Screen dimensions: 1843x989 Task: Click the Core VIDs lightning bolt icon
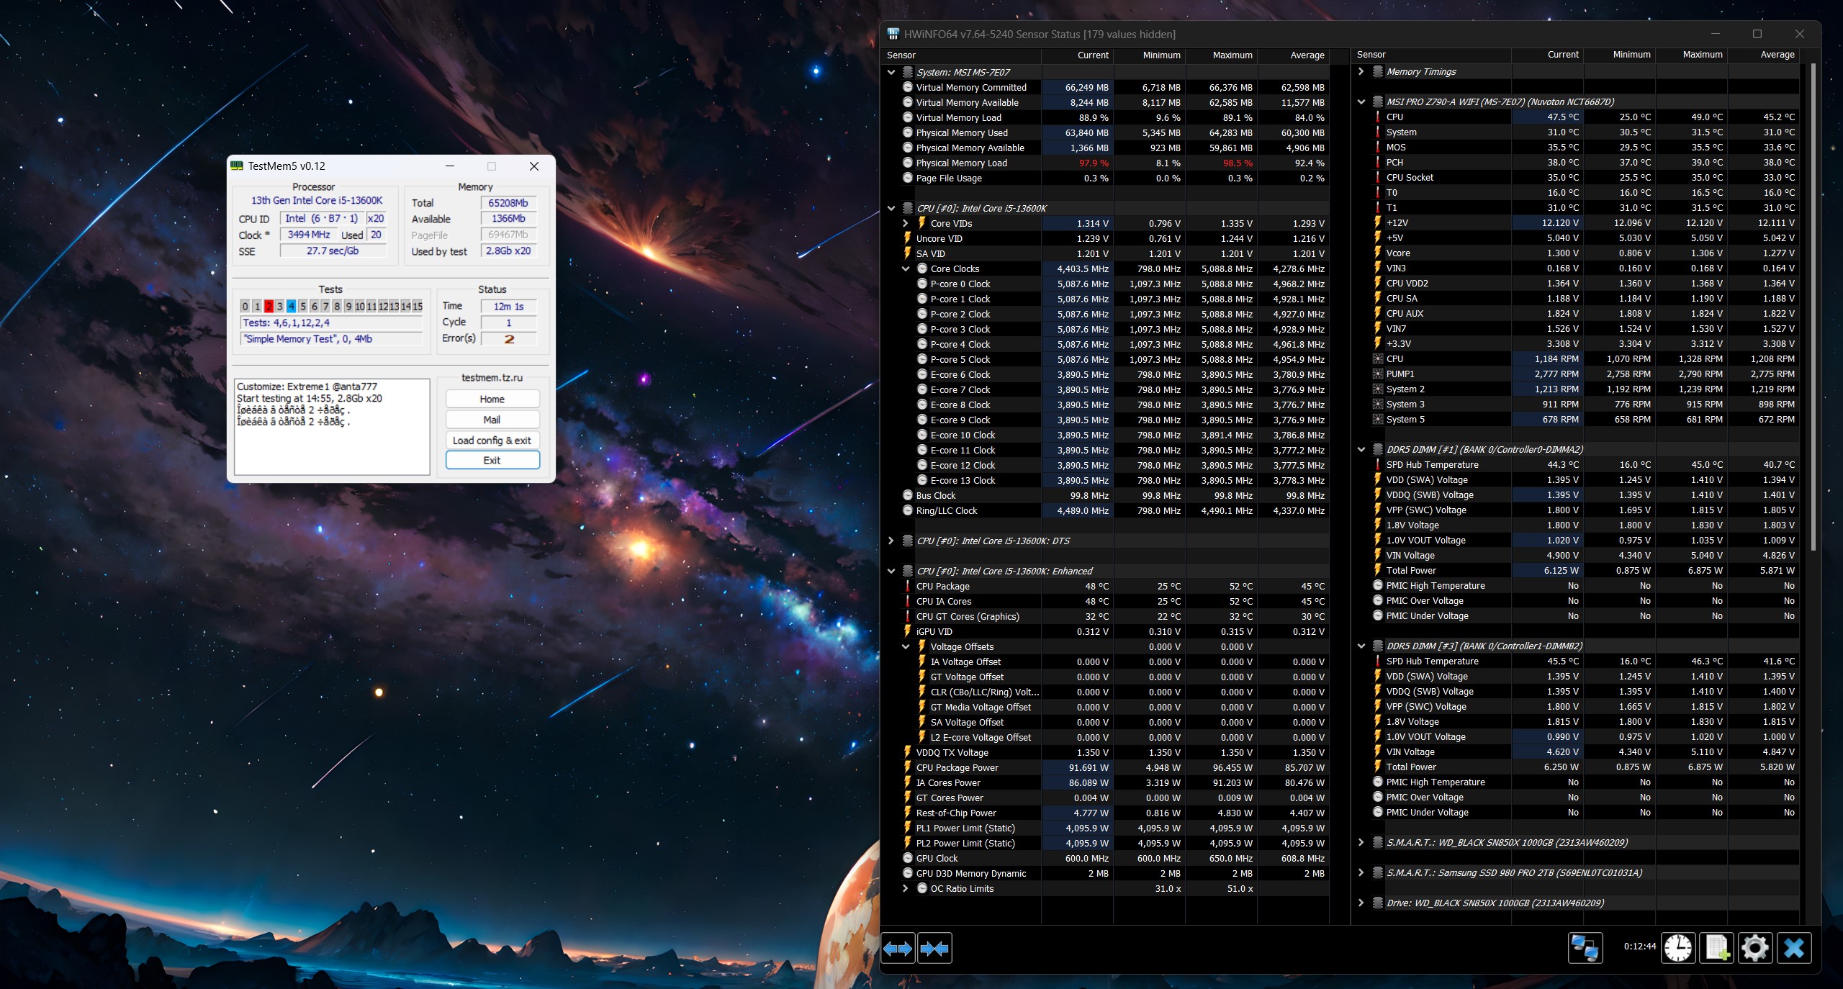coord(922,223)
